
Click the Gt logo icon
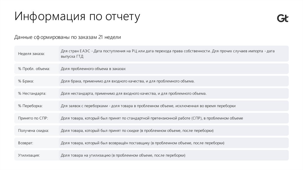[x=282, y=18]
